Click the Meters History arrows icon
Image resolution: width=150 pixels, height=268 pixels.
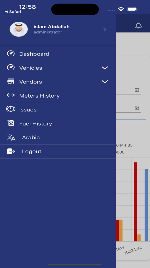click(11, 95)
